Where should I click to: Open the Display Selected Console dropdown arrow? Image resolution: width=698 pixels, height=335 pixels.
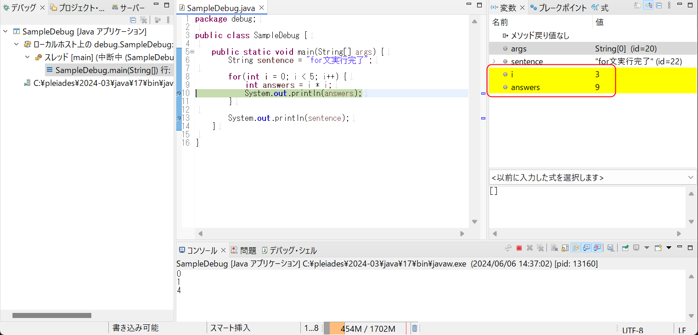pyautogui.click(x=647, y=248)
